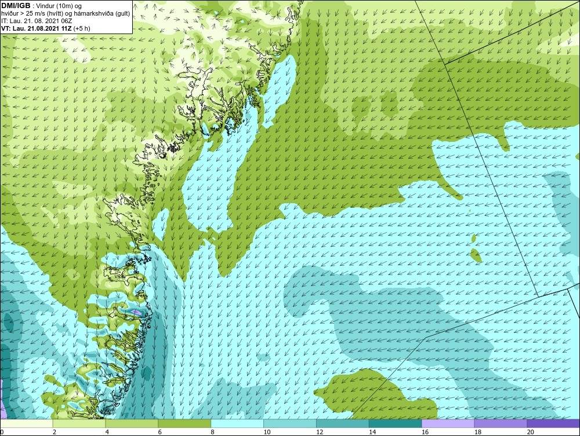Select the 14–16 m/s dark teal scale segment
Viewport: 580px width, 436px height.
pos(396,423)
